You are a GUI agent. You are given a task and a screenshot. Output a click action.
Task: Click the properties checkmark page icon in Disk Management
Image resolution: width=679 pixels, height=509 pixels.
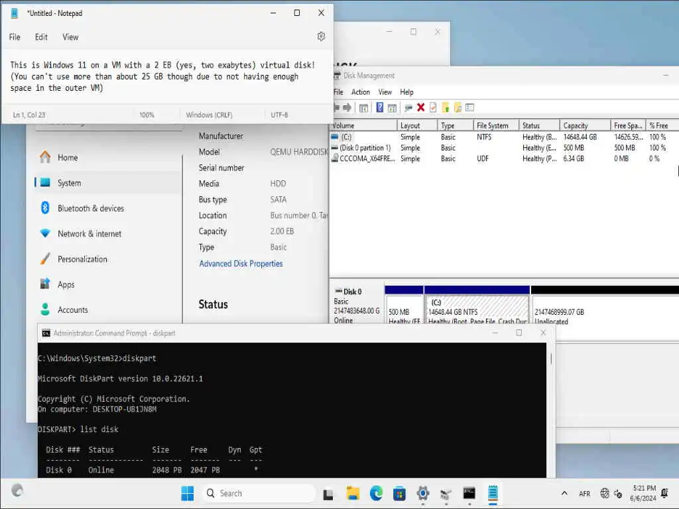pyautogui.click(x=433, y=107)
